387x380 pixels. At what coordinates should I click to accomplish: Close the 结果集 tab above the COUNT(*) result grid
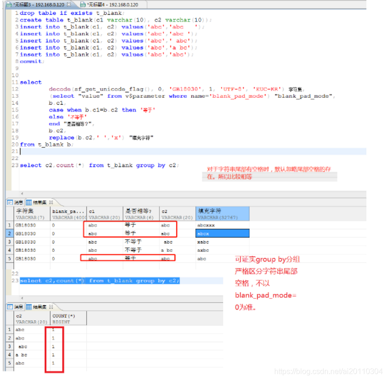(51, 307)
